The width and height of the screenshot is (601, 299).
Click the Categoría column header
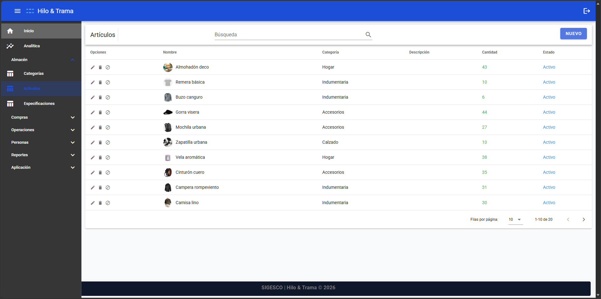331,52
